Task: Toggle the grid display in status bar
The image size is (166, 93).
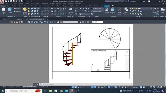Action: coord(73,87)
